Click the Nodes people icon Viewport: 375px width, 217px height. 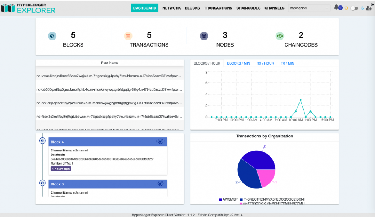[x=204, y=36]
